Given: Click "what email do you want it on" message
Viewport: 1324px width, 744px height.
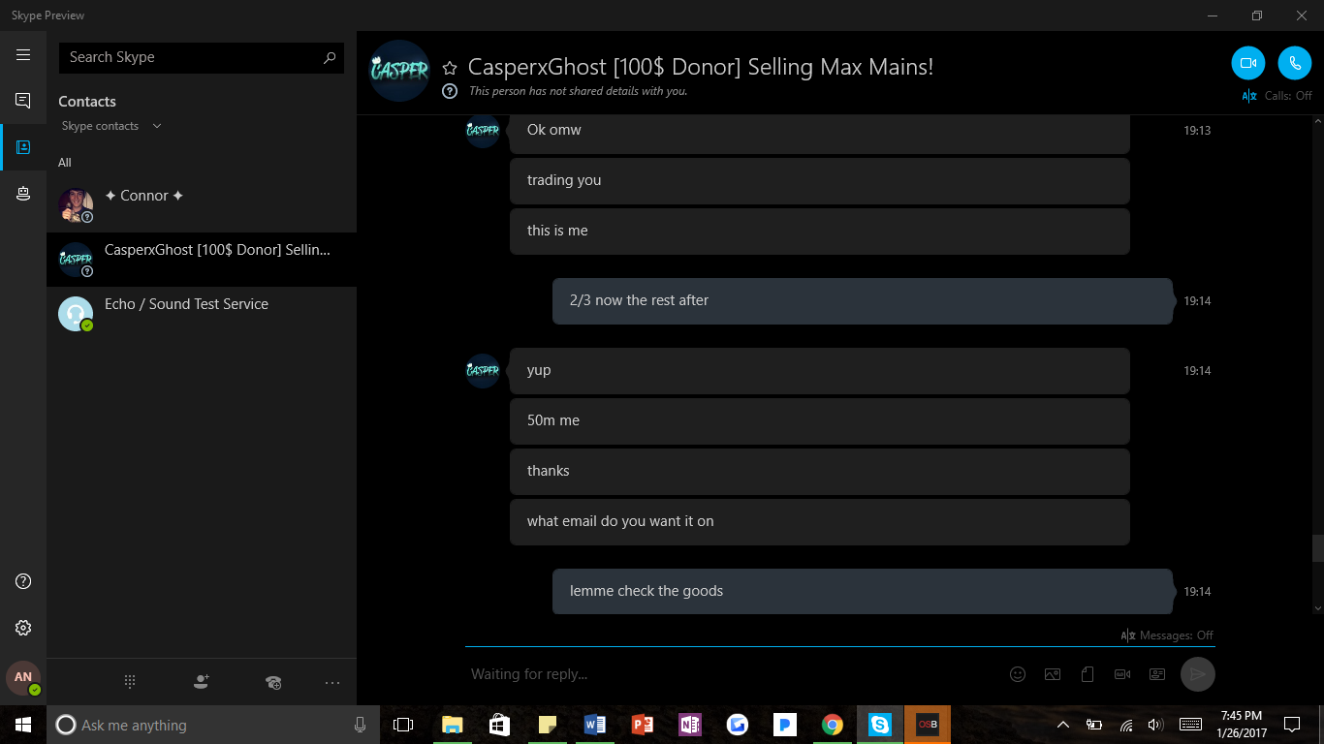Looking at the screenshot, I should [820, 521].
